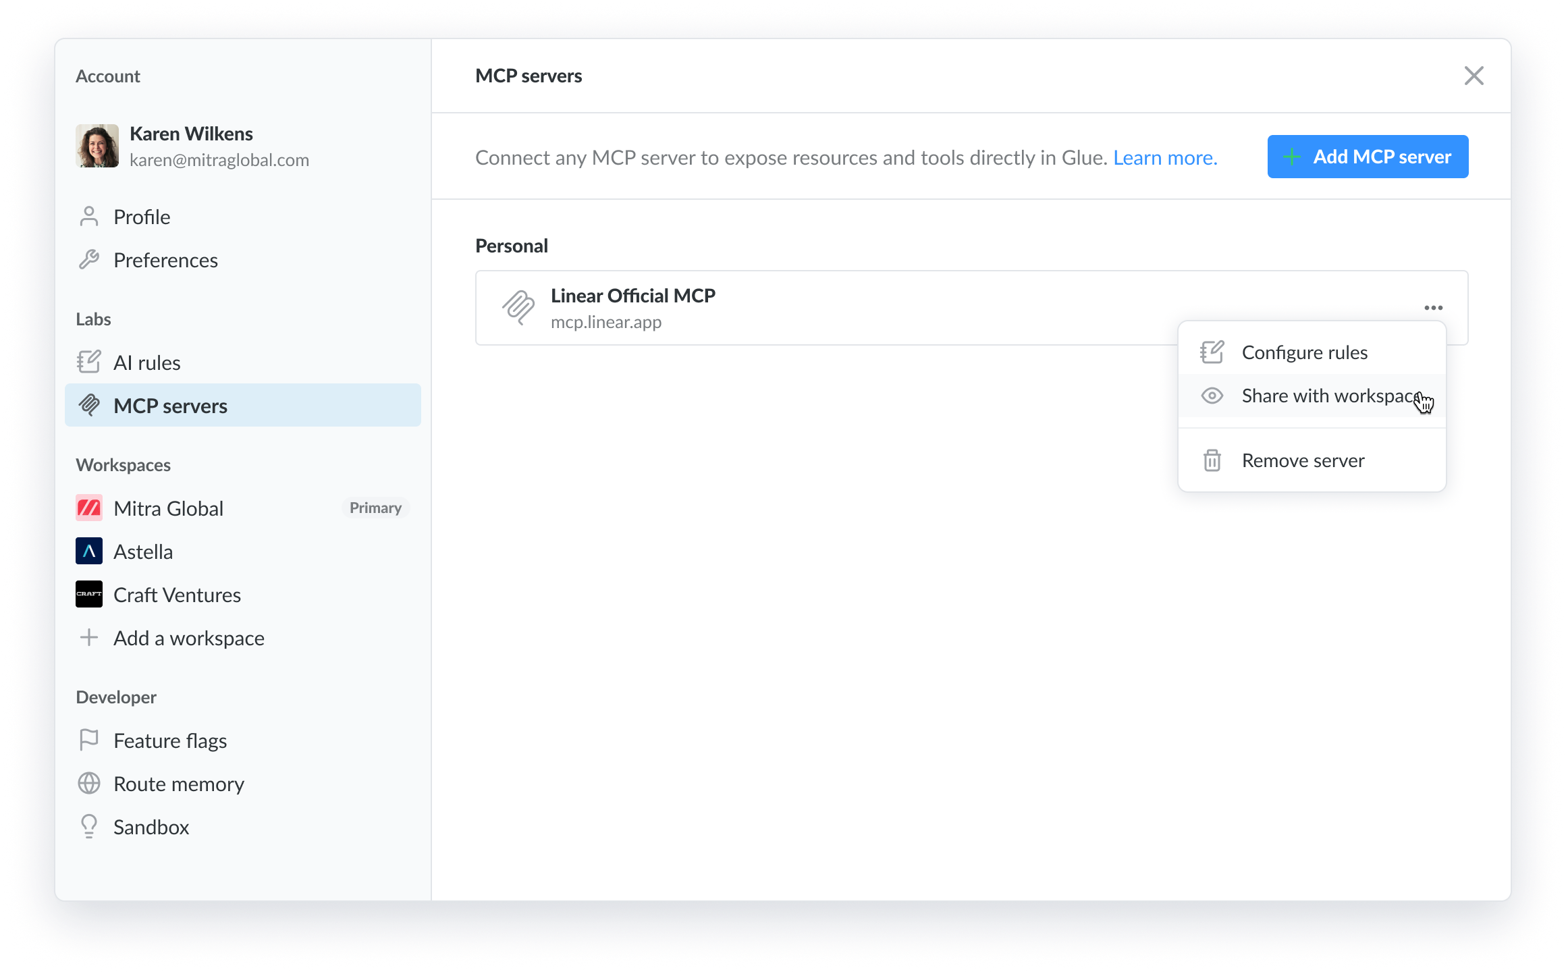Click the Route memory globe icon
The width and height of the screenshot is (1566, 972).
89,784
